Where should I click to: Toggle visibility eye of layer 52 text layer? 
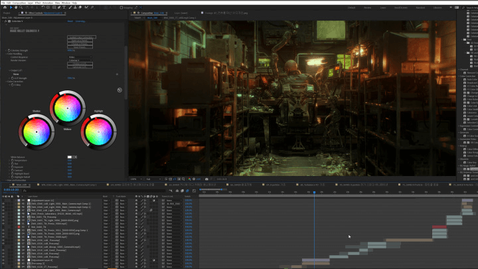click(3, 227)
